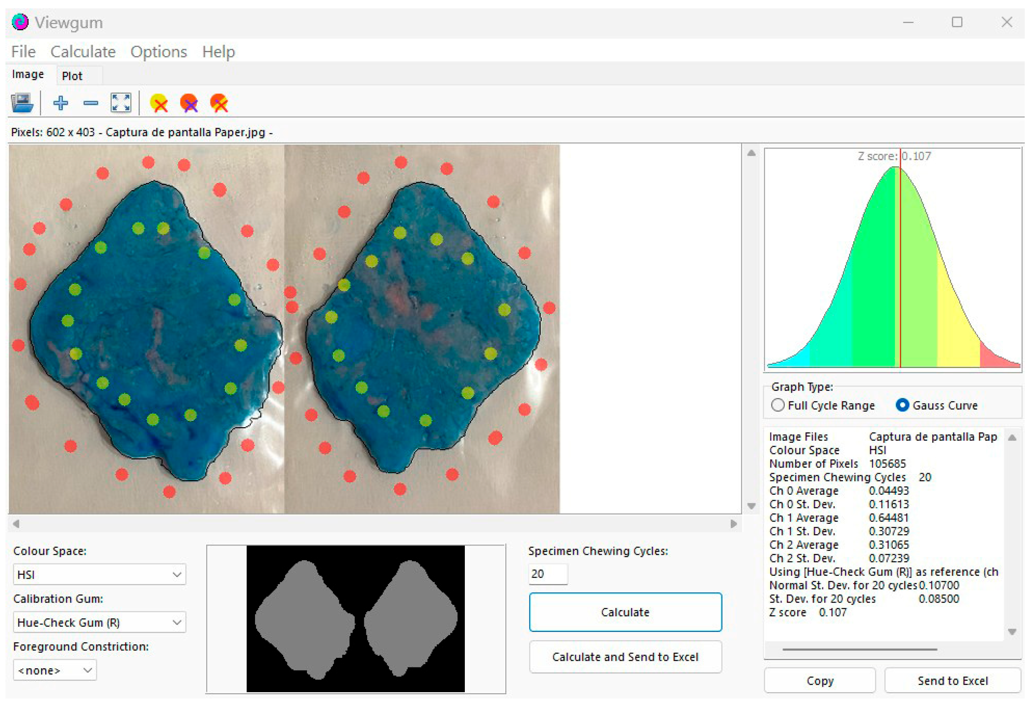This screenshot has width=1031, height=706.
Task: Click the grey mask preview thumbnail
Action: pos(356,619)
